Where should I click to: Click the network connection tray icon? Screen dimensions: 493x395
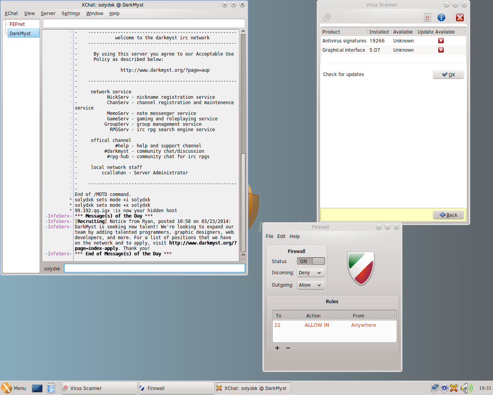tap(435, 388)
